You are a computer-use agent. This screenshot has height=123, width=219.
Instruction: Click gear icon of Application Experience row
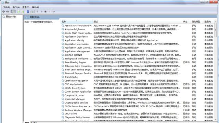[x=63, y=37]
